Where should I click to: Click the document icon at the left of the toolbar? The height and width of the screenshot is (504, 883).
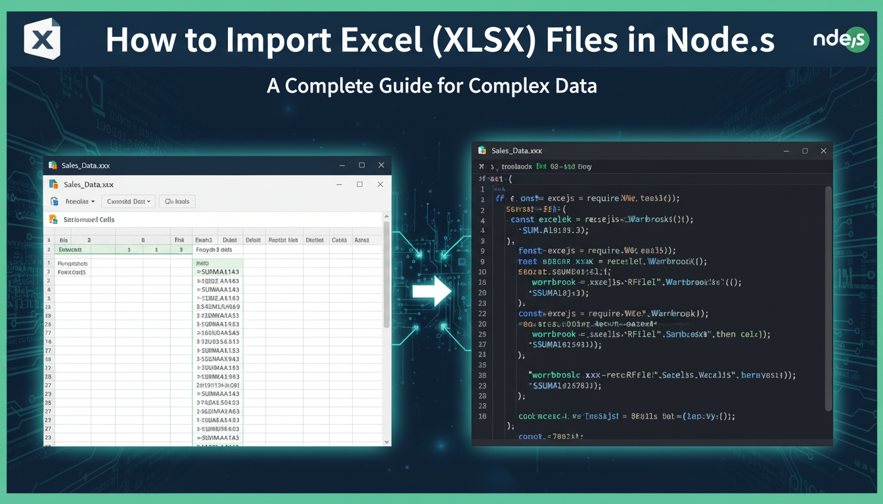(x=54, y=201)
